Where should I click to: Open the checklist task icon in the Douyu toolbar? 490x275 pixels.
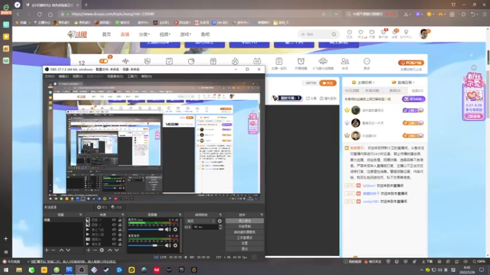[169, 61]
